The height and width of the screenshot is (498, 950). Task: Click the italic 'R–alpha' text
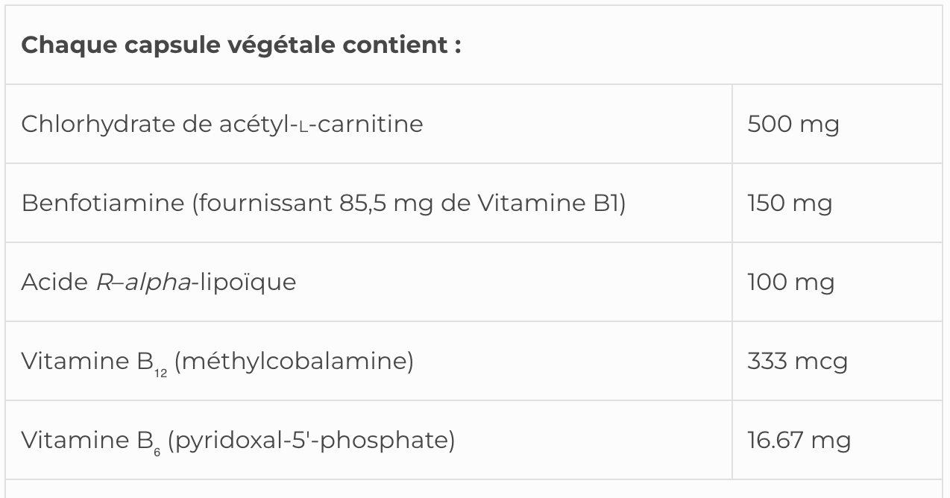143,282
